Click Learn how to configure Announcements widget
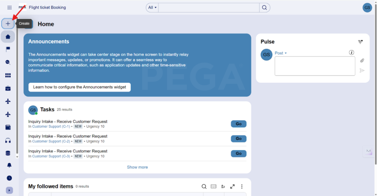The width and height of the screenshot is (377, 196). (x=80, y=87)
